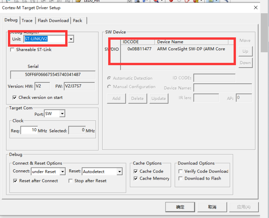Click the Delete device button
Viewport: 269px width, 218px height.
pyautogui.click(x=138, y=99)
